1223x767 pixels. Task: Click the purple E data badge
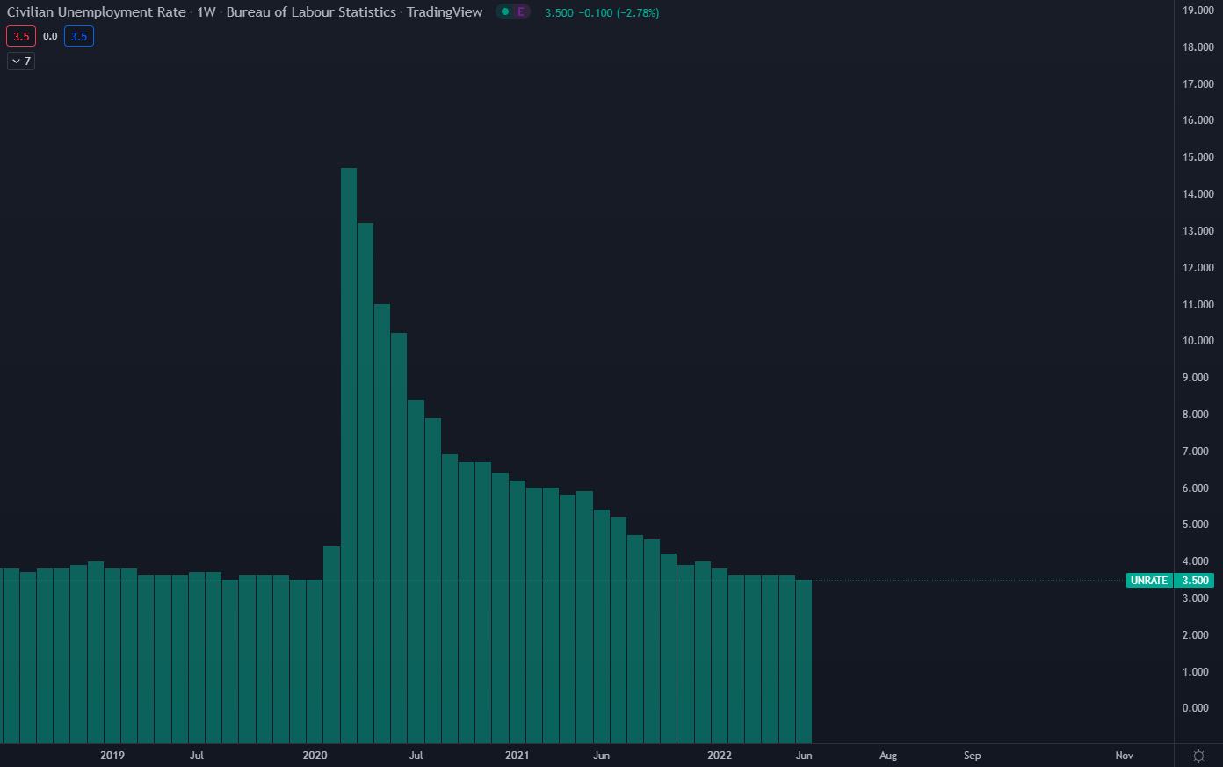[521, 12]
